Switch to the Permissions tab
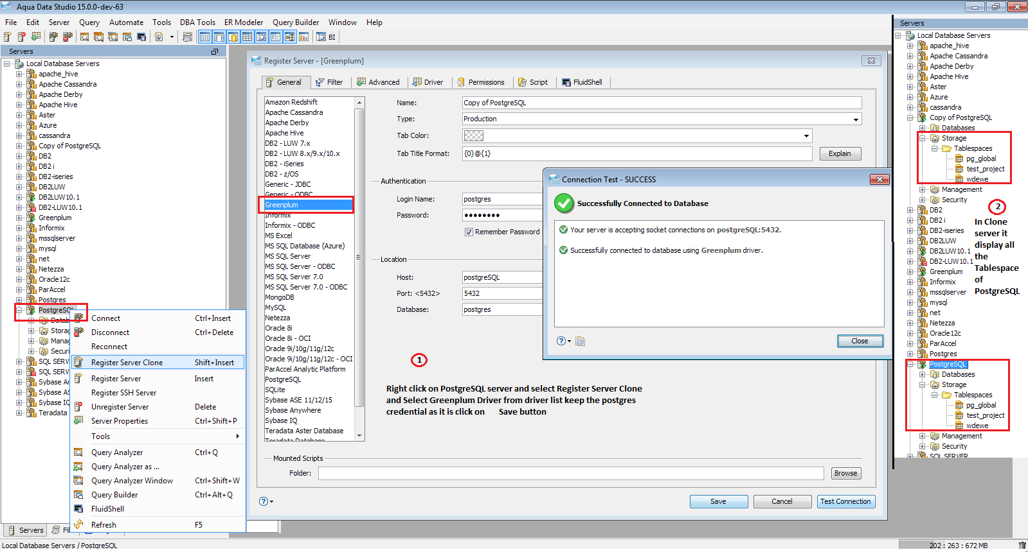1028x552 pixels. tap(481, 82)
